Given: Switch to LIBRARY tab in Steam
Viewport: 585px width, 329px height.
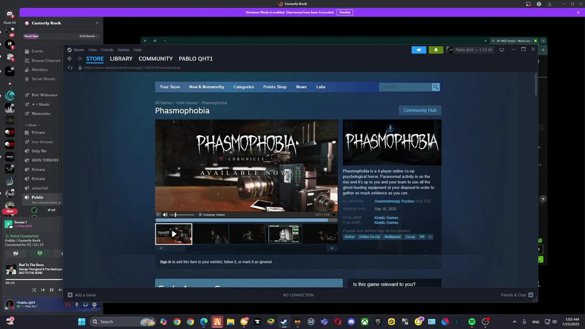Looking at the screenshot, I should point(121,58).
